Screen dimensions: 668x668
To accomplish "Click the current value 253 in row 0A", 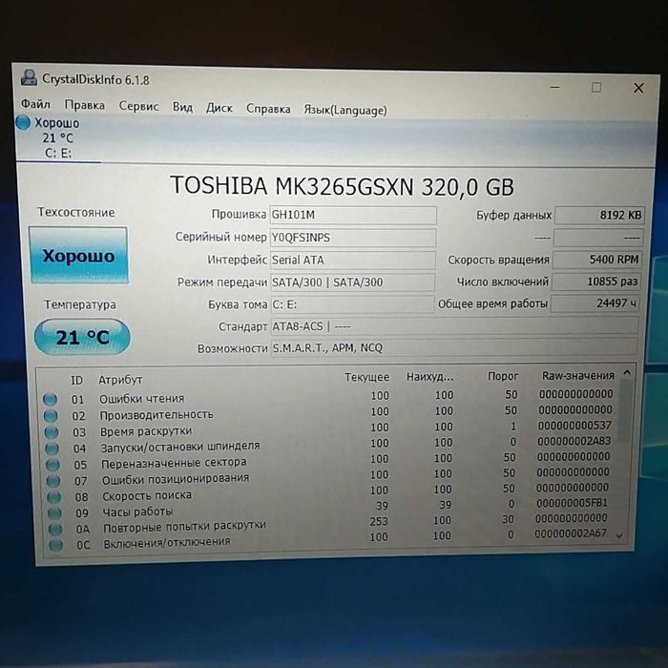I will [379, 521].
